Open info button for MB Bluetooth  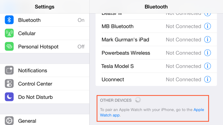tap(207, 26)
